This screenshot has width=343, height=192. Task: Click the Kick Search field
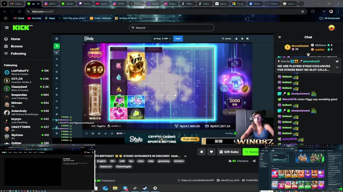(172, 28)
